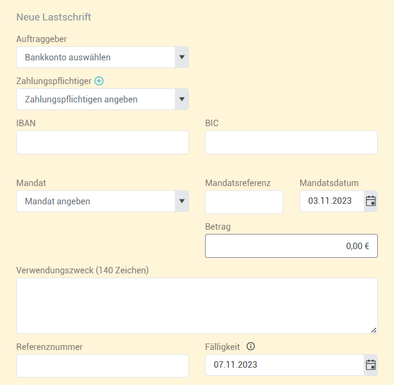This screenshot has height=385, width=394.
Task: Open the 'Mandat angeben' combo box
Action: point(103,201)
